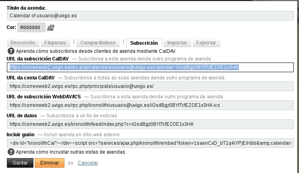The height and width of the screenshot is (173, 299).
Task: Switch to the Importar tab
Action: (177, 43)
